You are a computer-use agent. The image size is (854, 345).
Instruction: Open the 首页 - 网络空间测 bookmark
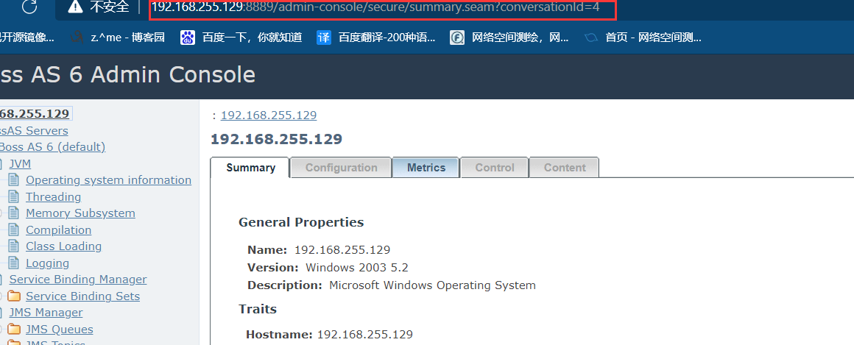pyautogui.click(x=643, y=38)
